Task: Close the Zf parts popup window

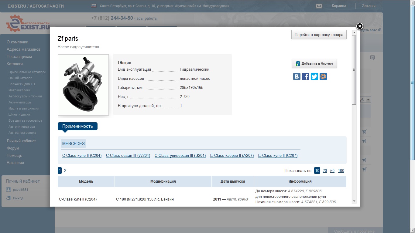Action: (x=359, y=26)
